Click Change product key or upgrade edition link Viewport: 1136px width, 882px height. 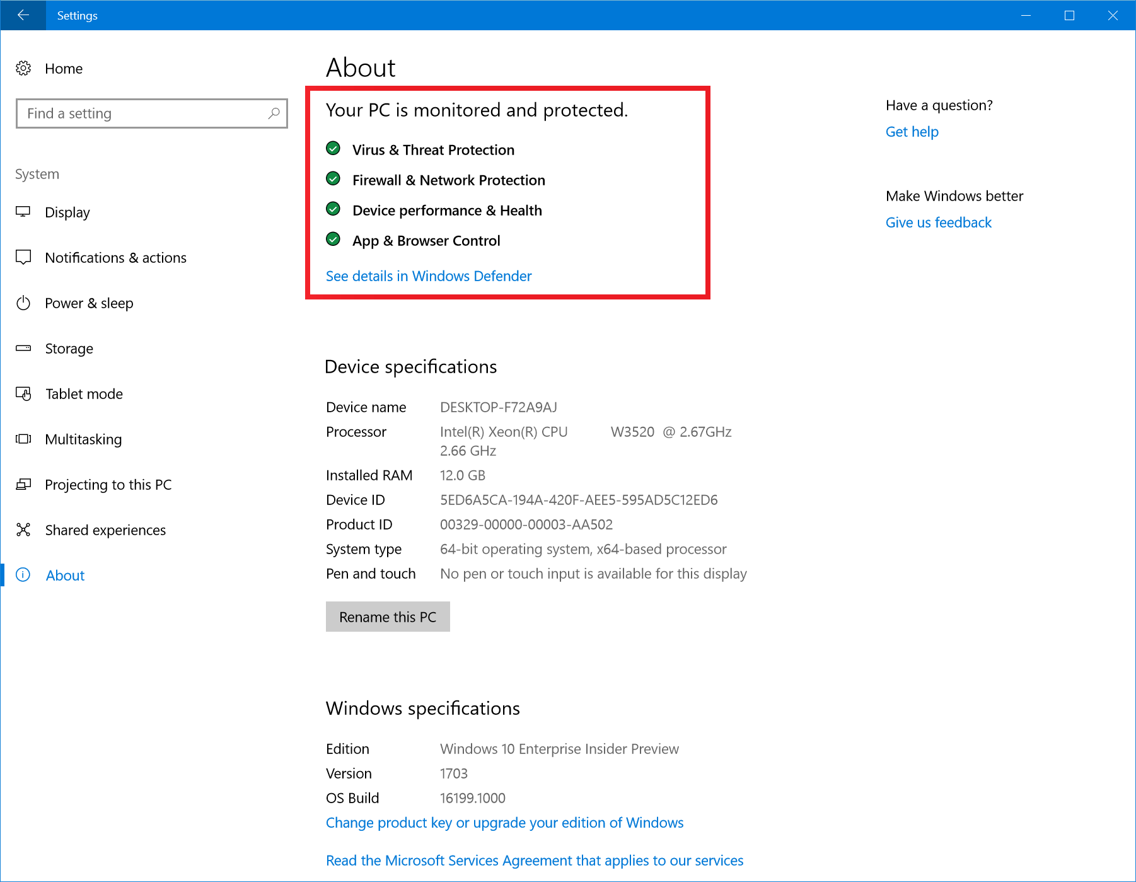(504, 822)
